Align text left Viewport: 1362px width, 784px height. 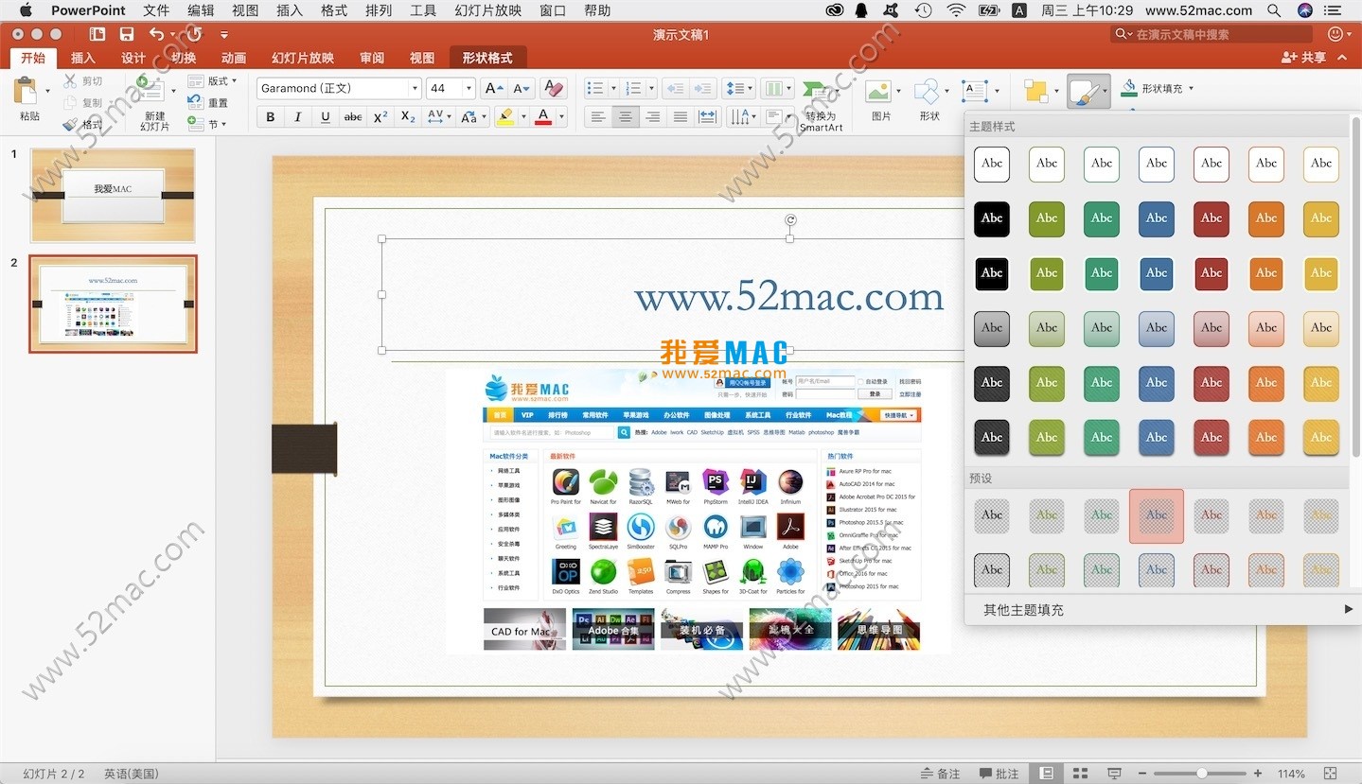pos(596,117)
